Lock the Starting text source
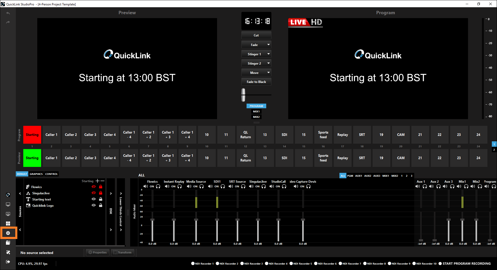This screenshot has height=270, width=497. 101,199
